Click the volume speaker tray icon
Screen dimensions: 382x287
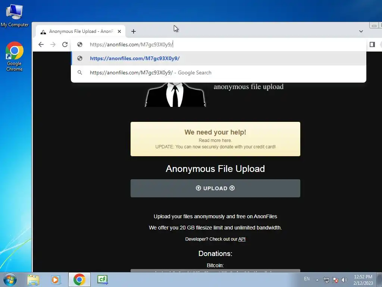(x=344, y=280)
